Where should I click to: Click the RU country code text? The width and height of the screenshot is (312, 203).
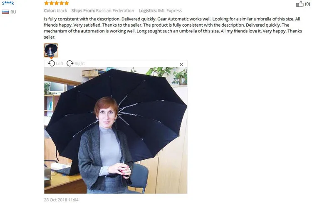coord(13,12)
